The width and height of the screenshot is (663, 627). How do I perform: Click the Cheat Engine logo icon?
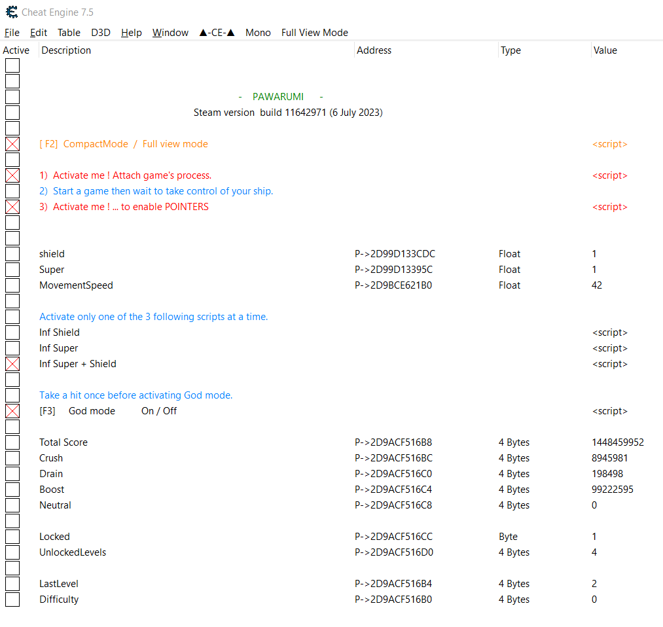click(11, 12)
